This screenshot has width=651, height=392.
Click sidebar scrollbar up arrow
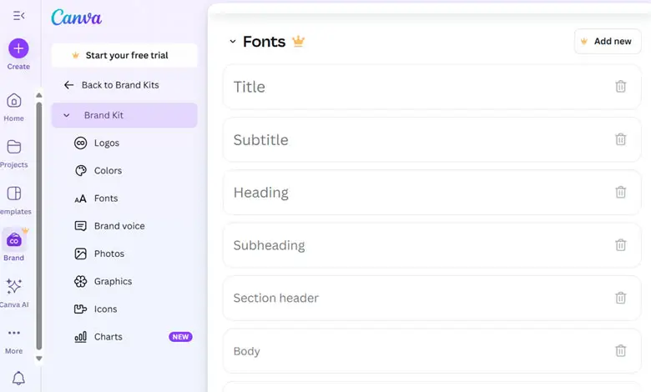[x=39, y=95]
